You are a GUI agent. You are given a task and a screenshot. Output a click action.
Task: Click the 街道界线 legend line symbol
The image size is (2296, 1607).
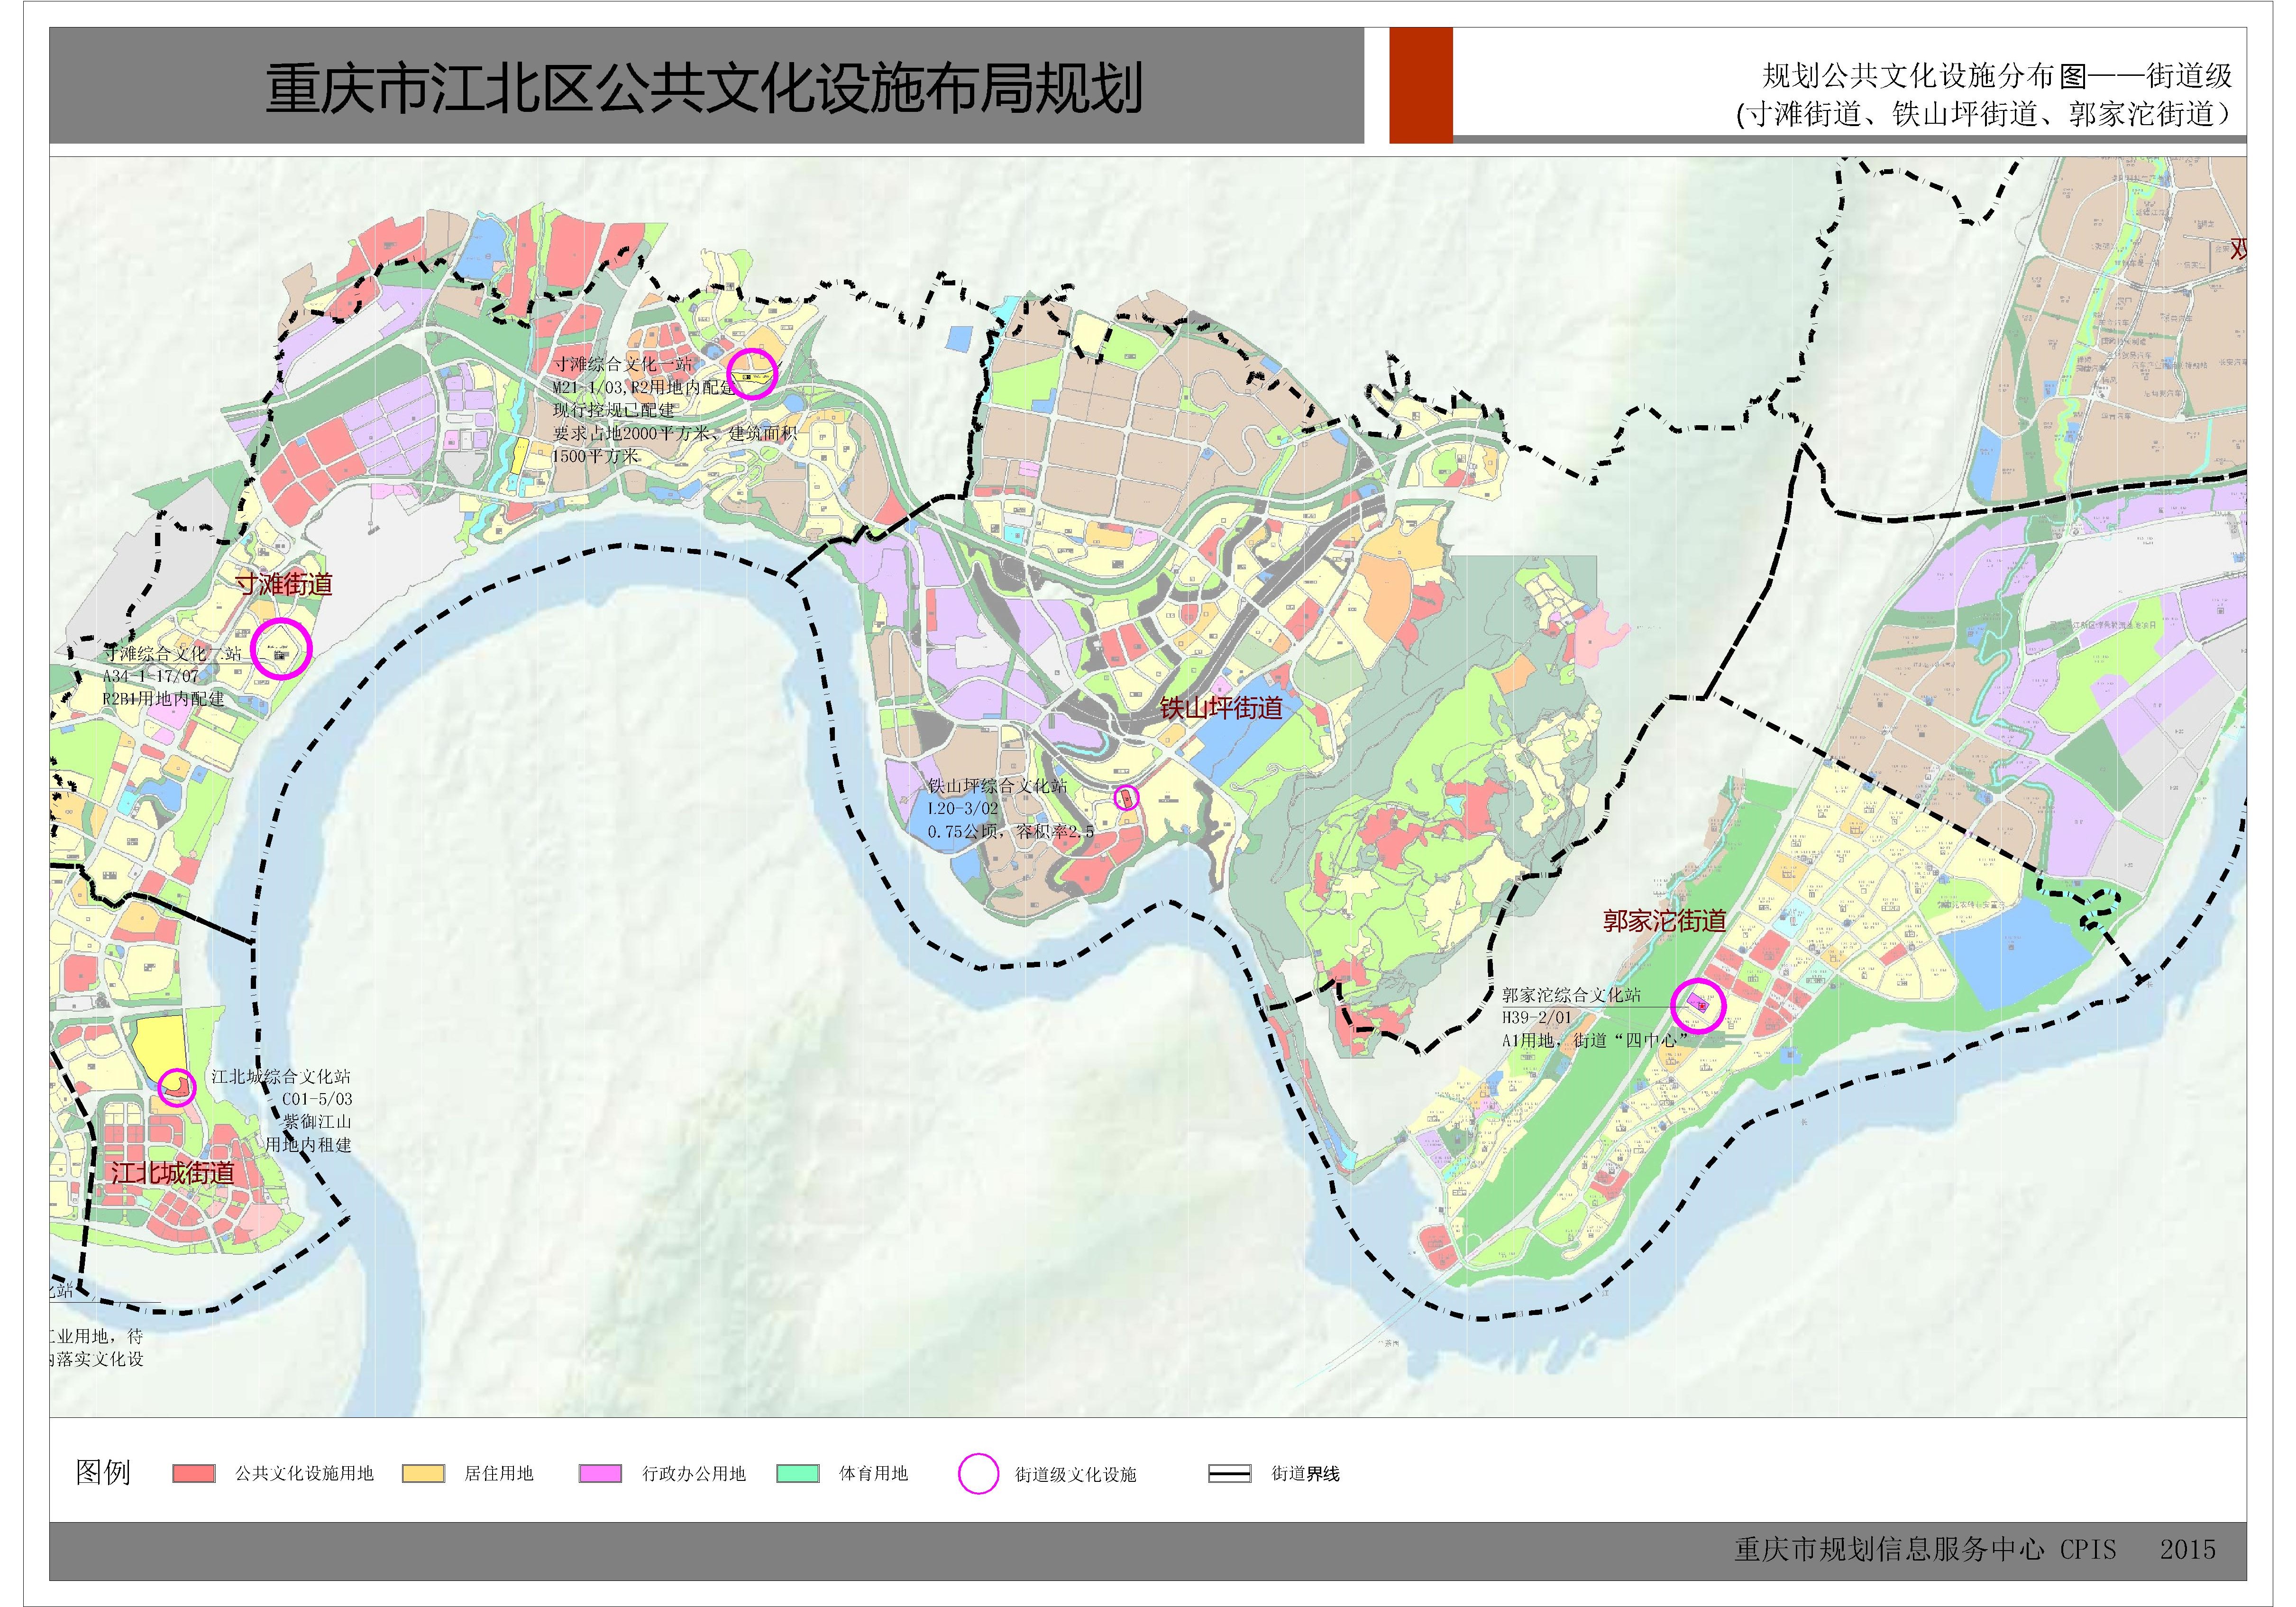coord(1229,1474)
